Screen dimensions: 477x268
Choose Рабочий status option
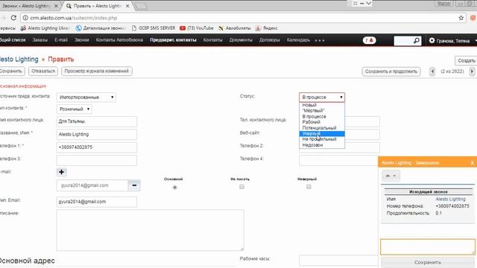point(322,122)
